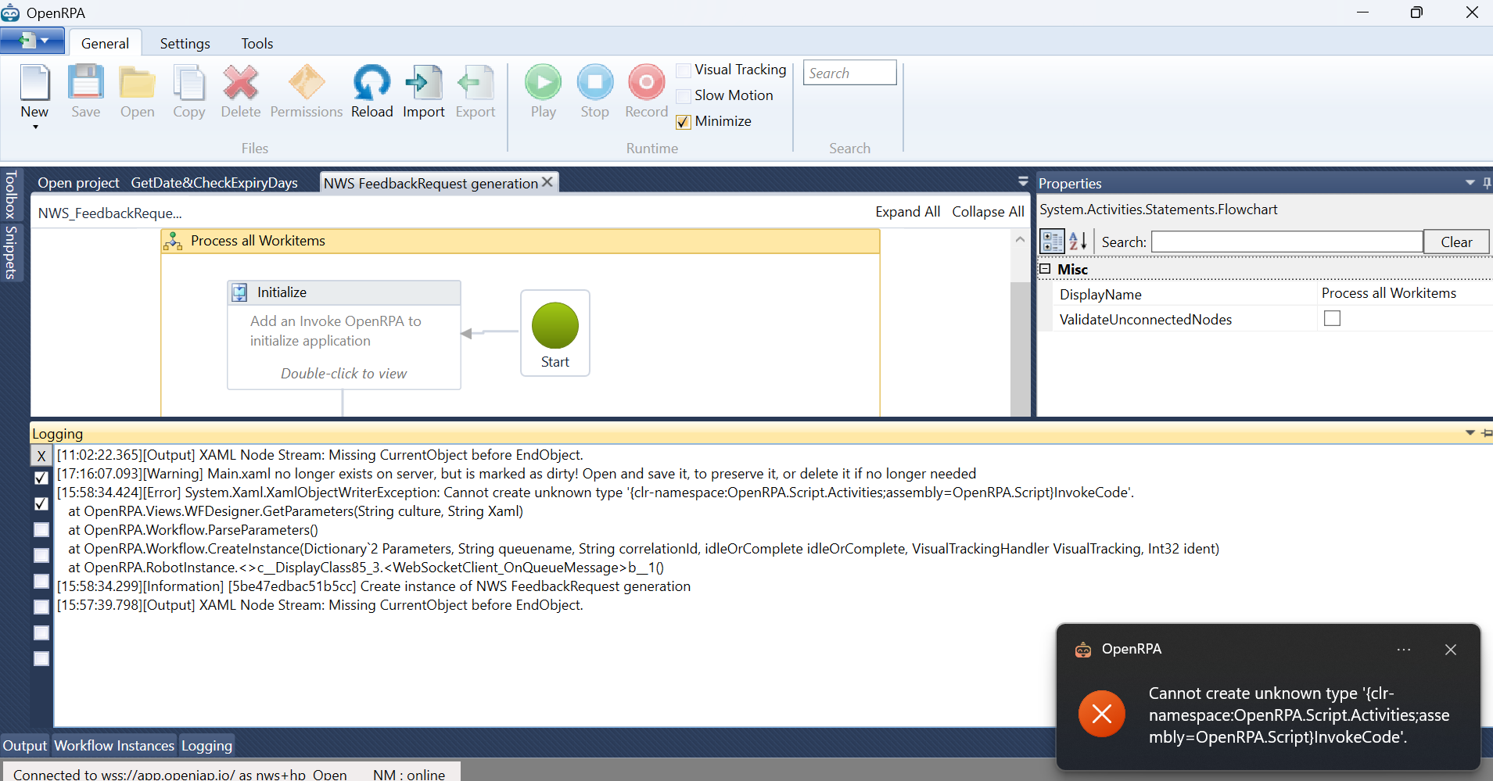This screenshot has width=1493, height=781.
Task: Edit the DisplayName value Process all Workitems
Action: pyautogui.click(x=1389, y=293)
